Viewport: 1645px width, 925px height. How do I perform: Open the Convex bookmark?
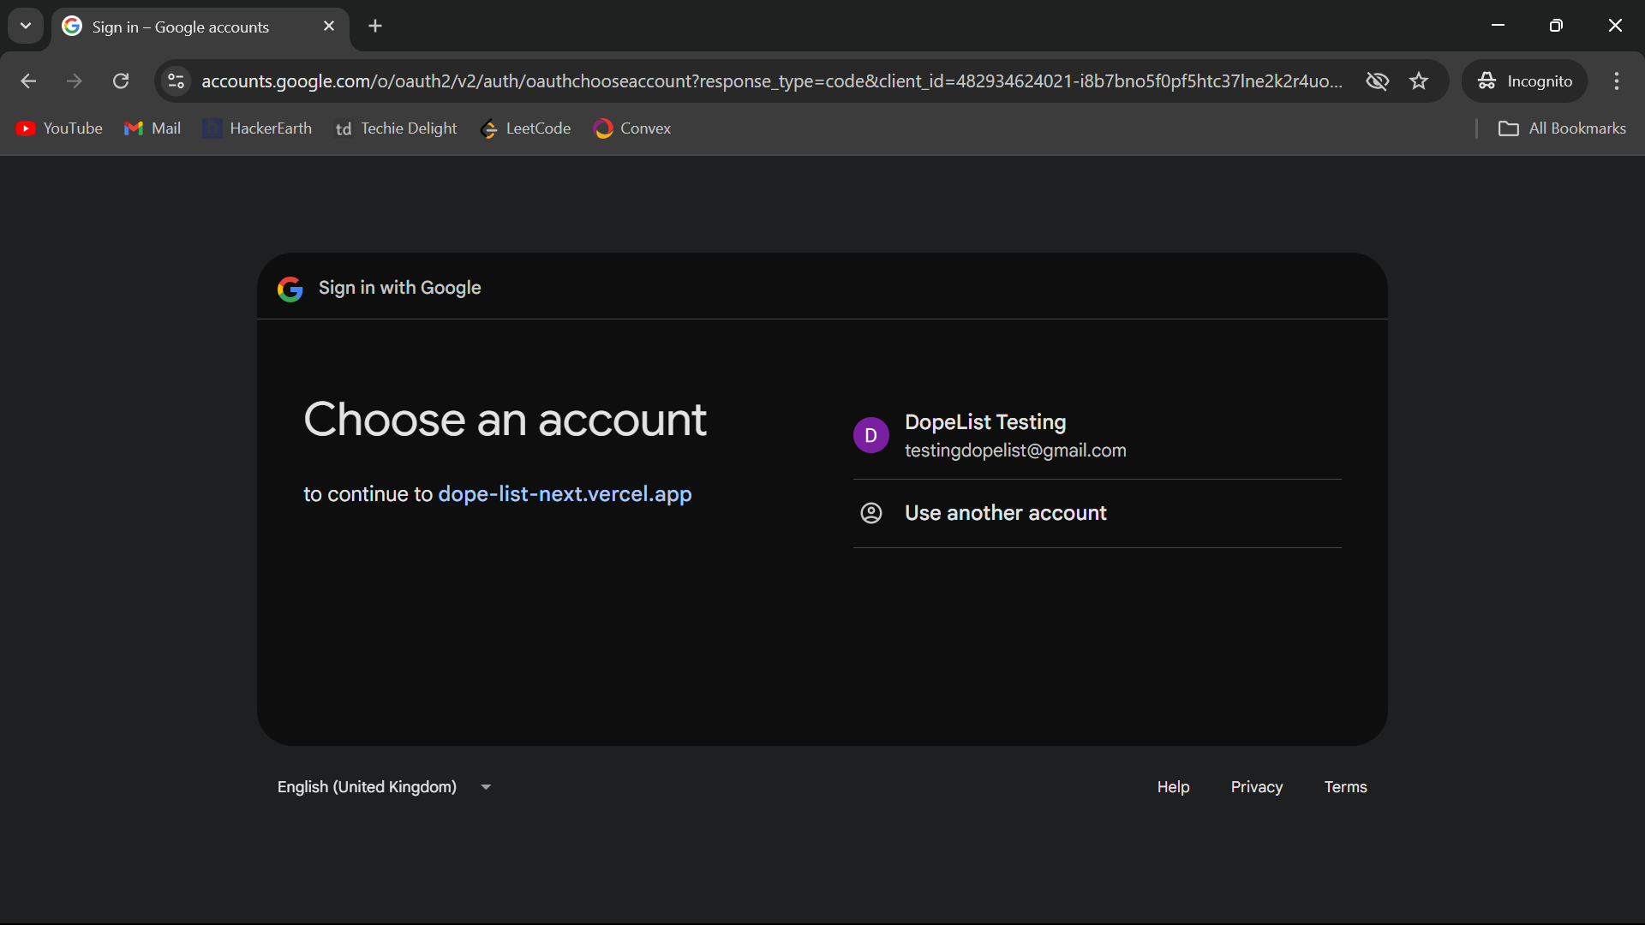coord(632,128)
